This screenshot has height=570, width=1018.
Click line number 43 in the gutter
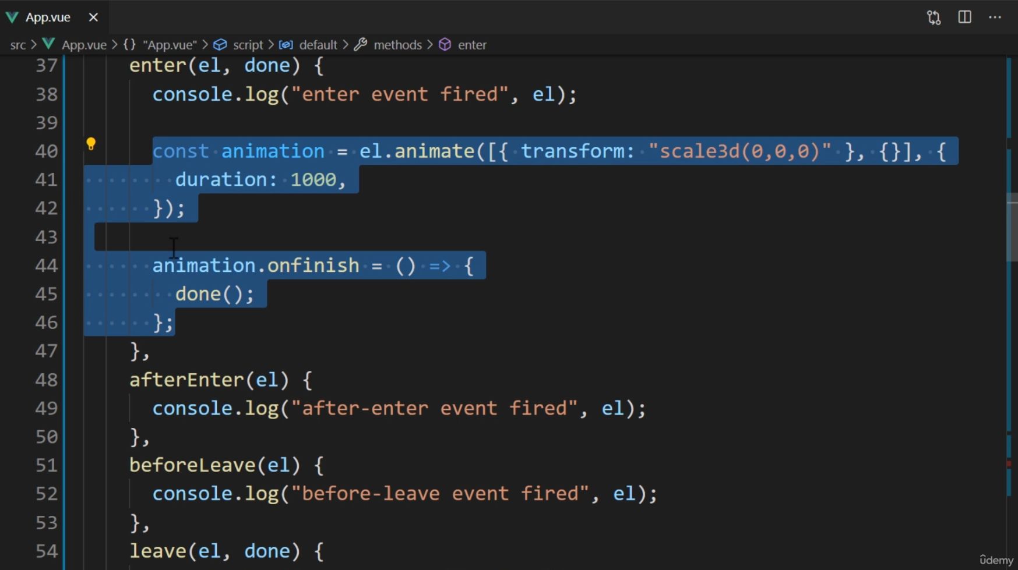[x=47, y=237]
